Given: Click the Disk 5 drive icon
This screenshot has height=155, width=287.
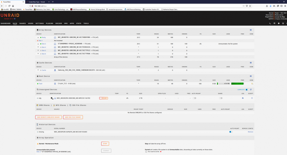Looking at the screenshot, I should coord(55,51).
